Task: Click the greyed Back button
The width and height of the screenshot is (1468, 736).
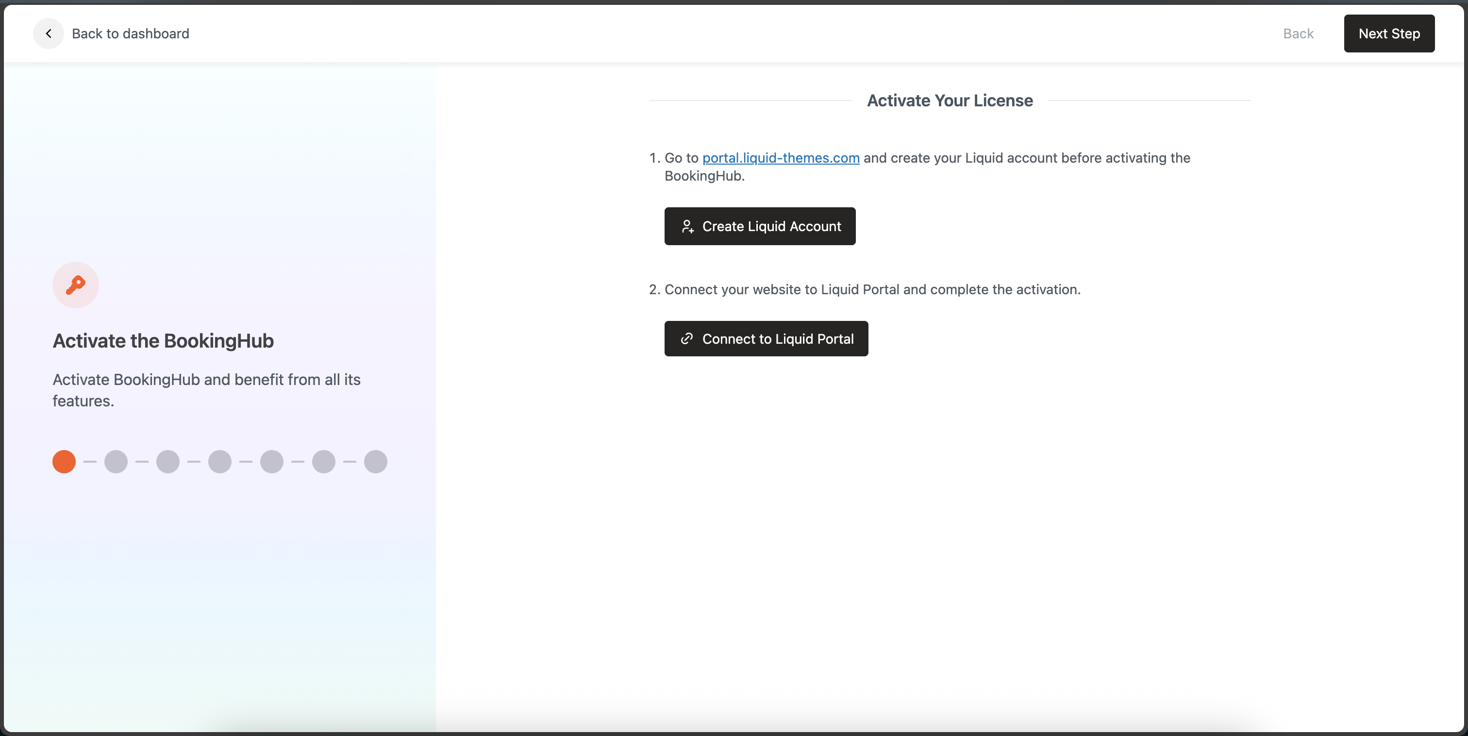Action: (1298, 33)
